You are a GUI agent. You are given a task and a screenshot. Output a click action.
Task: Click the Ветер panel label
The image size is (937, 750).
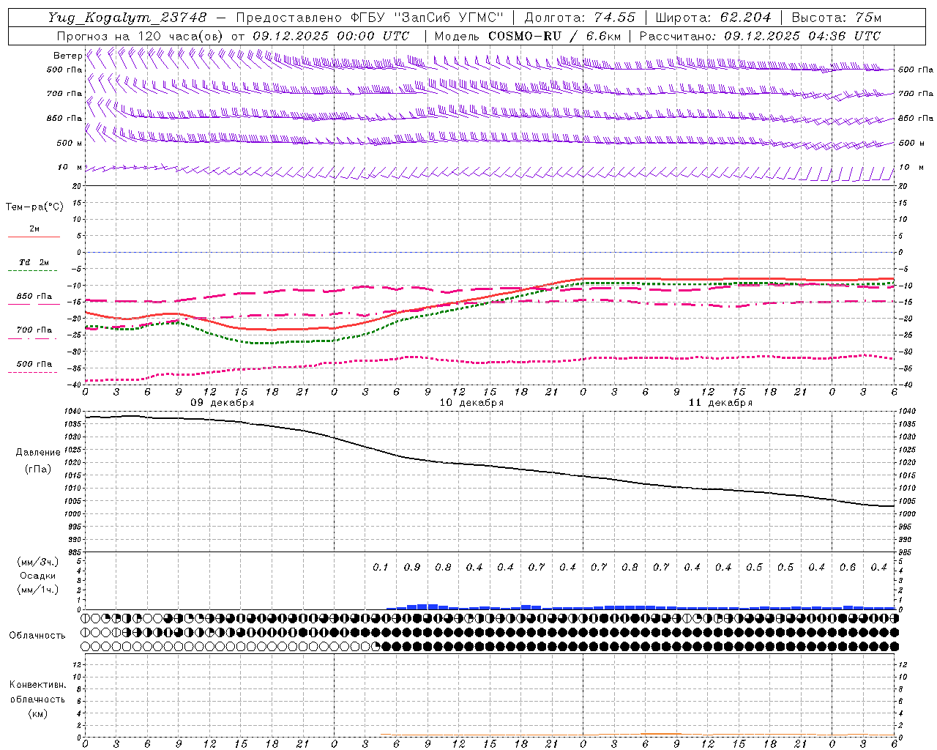point(67,56)
